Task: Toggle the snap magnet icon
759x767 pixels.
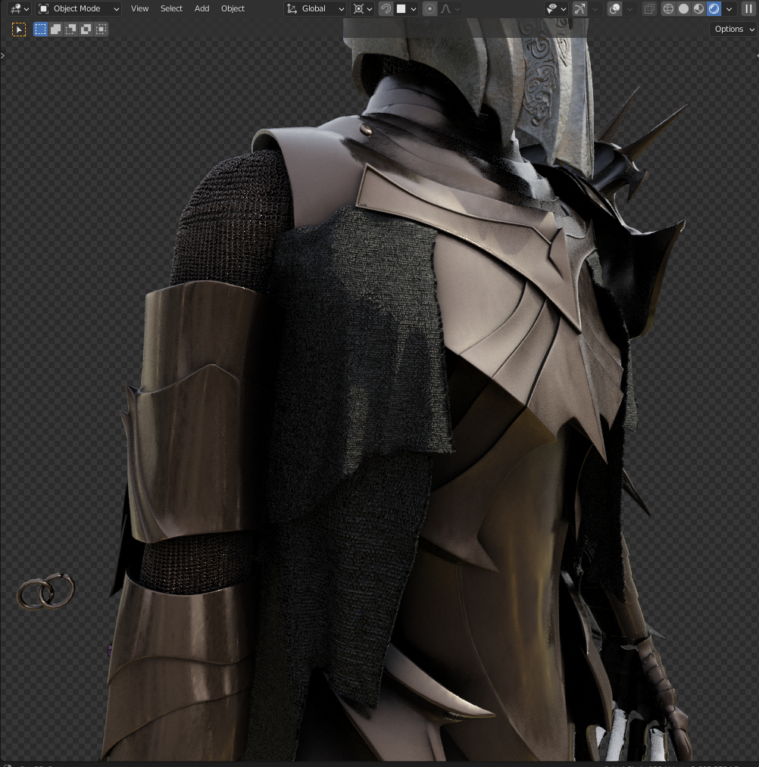Action: coord(386,9)
